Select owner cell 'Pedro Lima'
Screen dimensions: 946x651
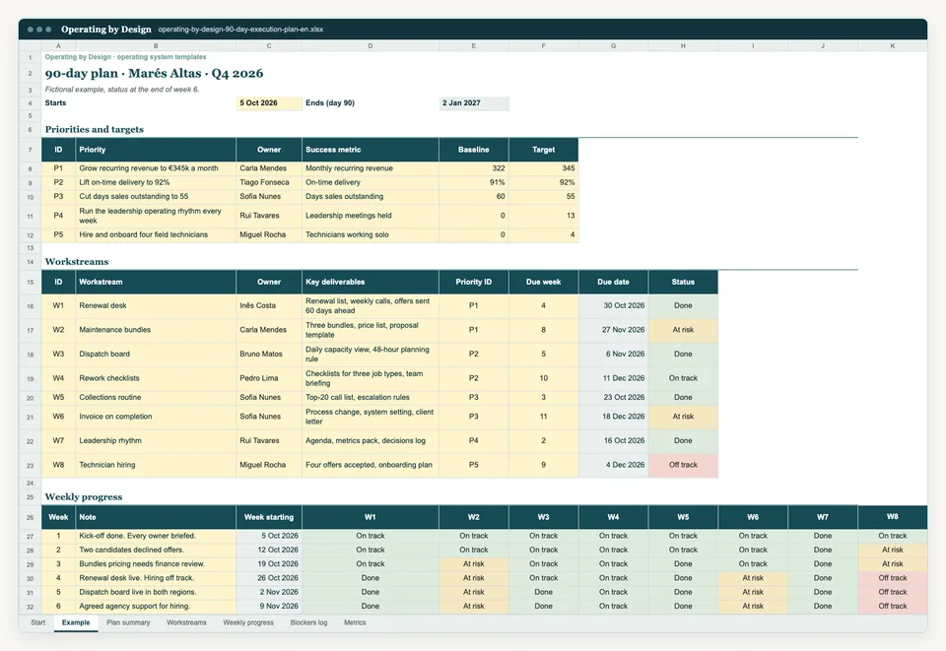(x=269, y=378)
